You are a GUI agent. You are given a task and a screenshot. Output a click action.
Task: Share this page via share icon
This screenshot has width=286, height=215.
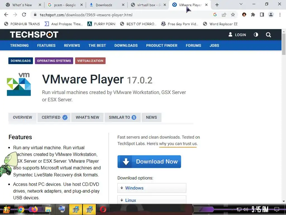pos(224,15)
